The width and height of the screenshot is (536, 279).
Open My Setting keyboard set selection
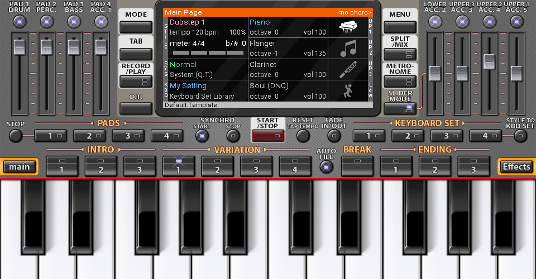pos(188,86)
